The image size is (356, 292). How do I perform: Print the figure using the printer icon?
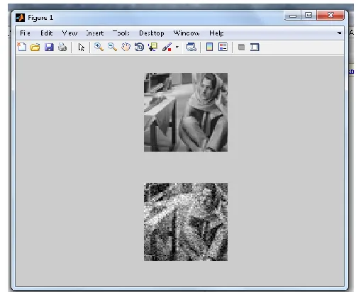click(62, 47)
